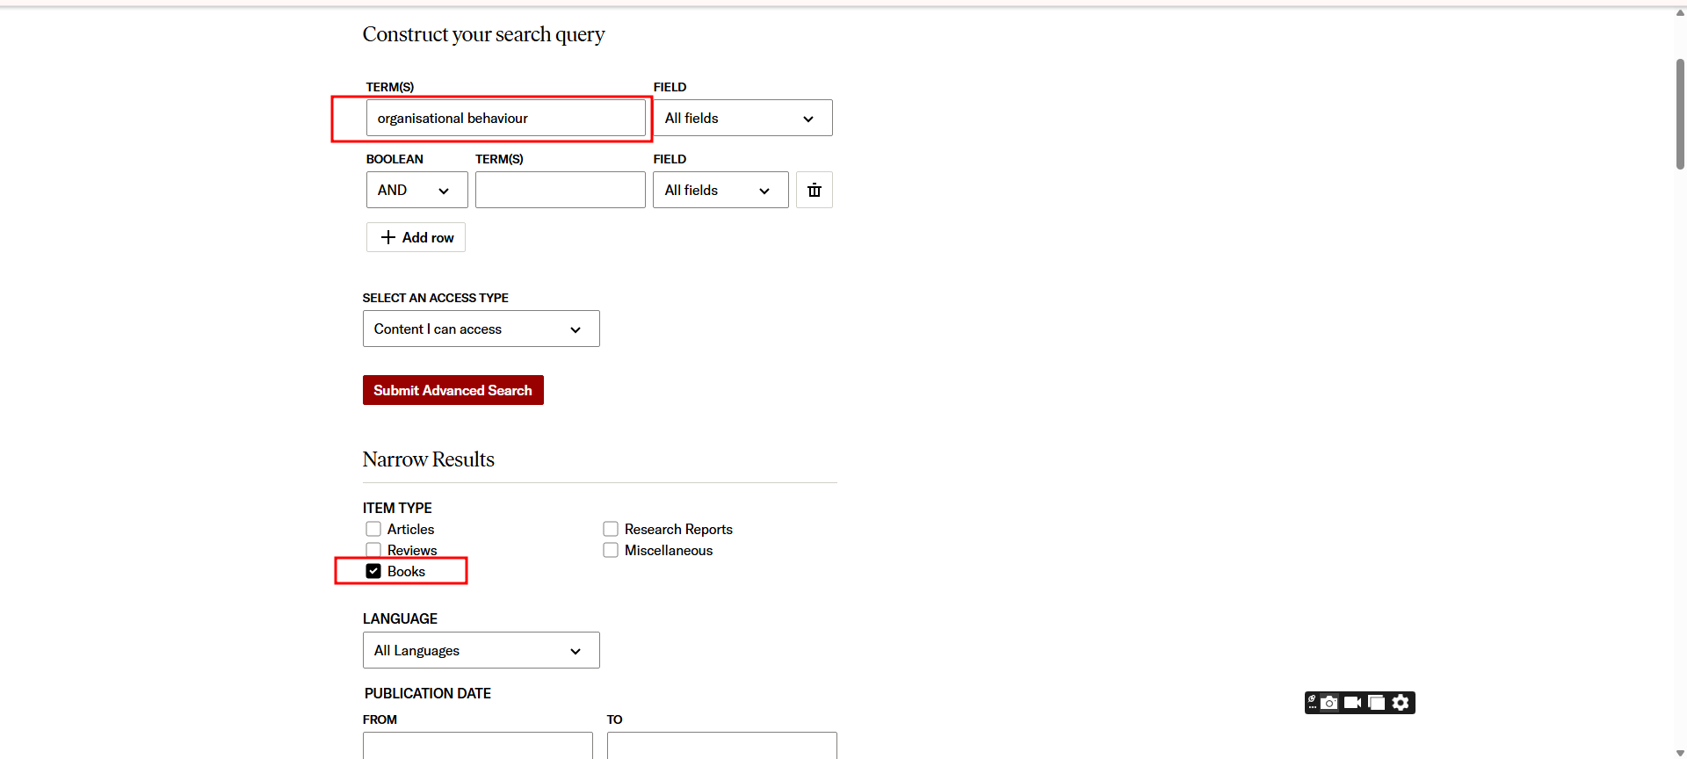Image resolution: width=1687 pixels, height=759 pixels.
Task: Uncheck the Books checkbox
Action: click(373, 571)
